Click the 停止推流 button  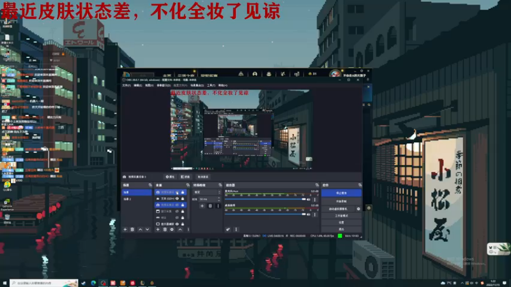coord(341,193)
